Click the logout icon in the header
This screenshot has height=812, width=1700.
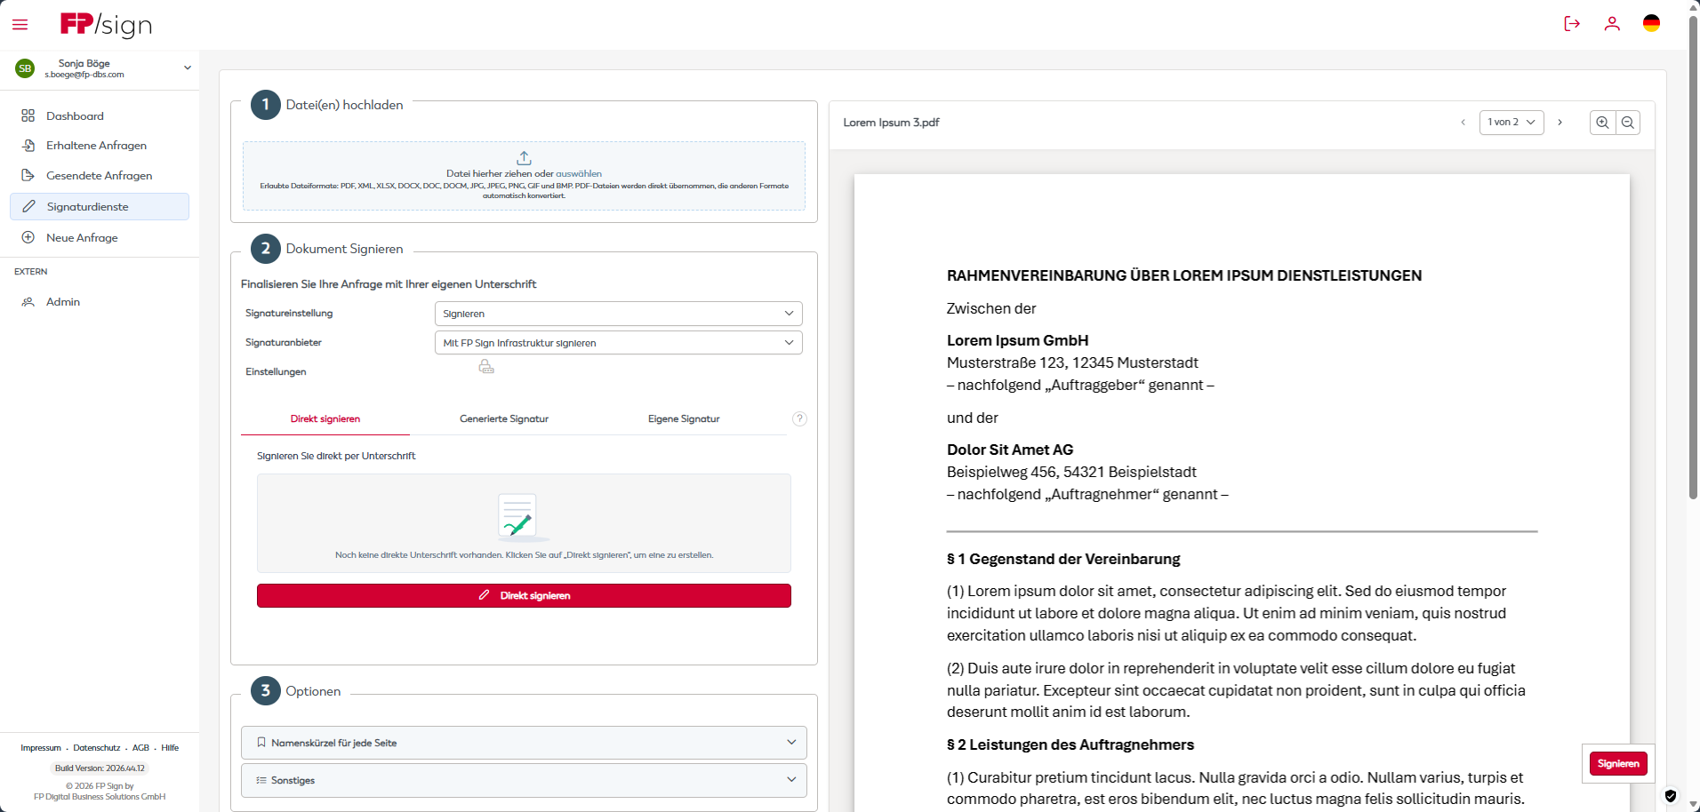[x=1572, y=24]
